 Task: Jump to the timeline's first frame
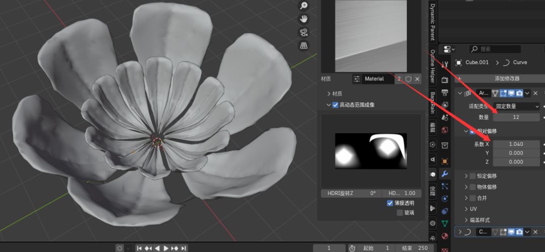coord(138,248)
